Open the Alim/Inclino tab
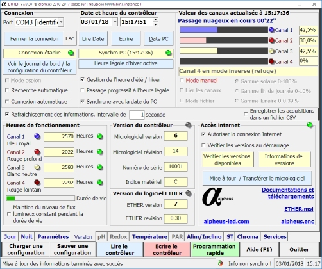This screenshot has width=322, height=269. (204, 237)
